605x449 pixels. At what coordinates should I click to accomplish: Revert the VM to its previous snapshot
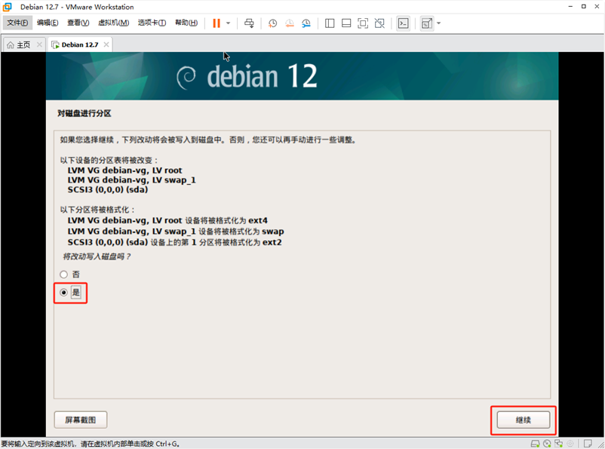(x=290, y=23)
